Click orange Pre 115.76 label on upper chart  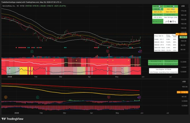(x=181, y=34)
